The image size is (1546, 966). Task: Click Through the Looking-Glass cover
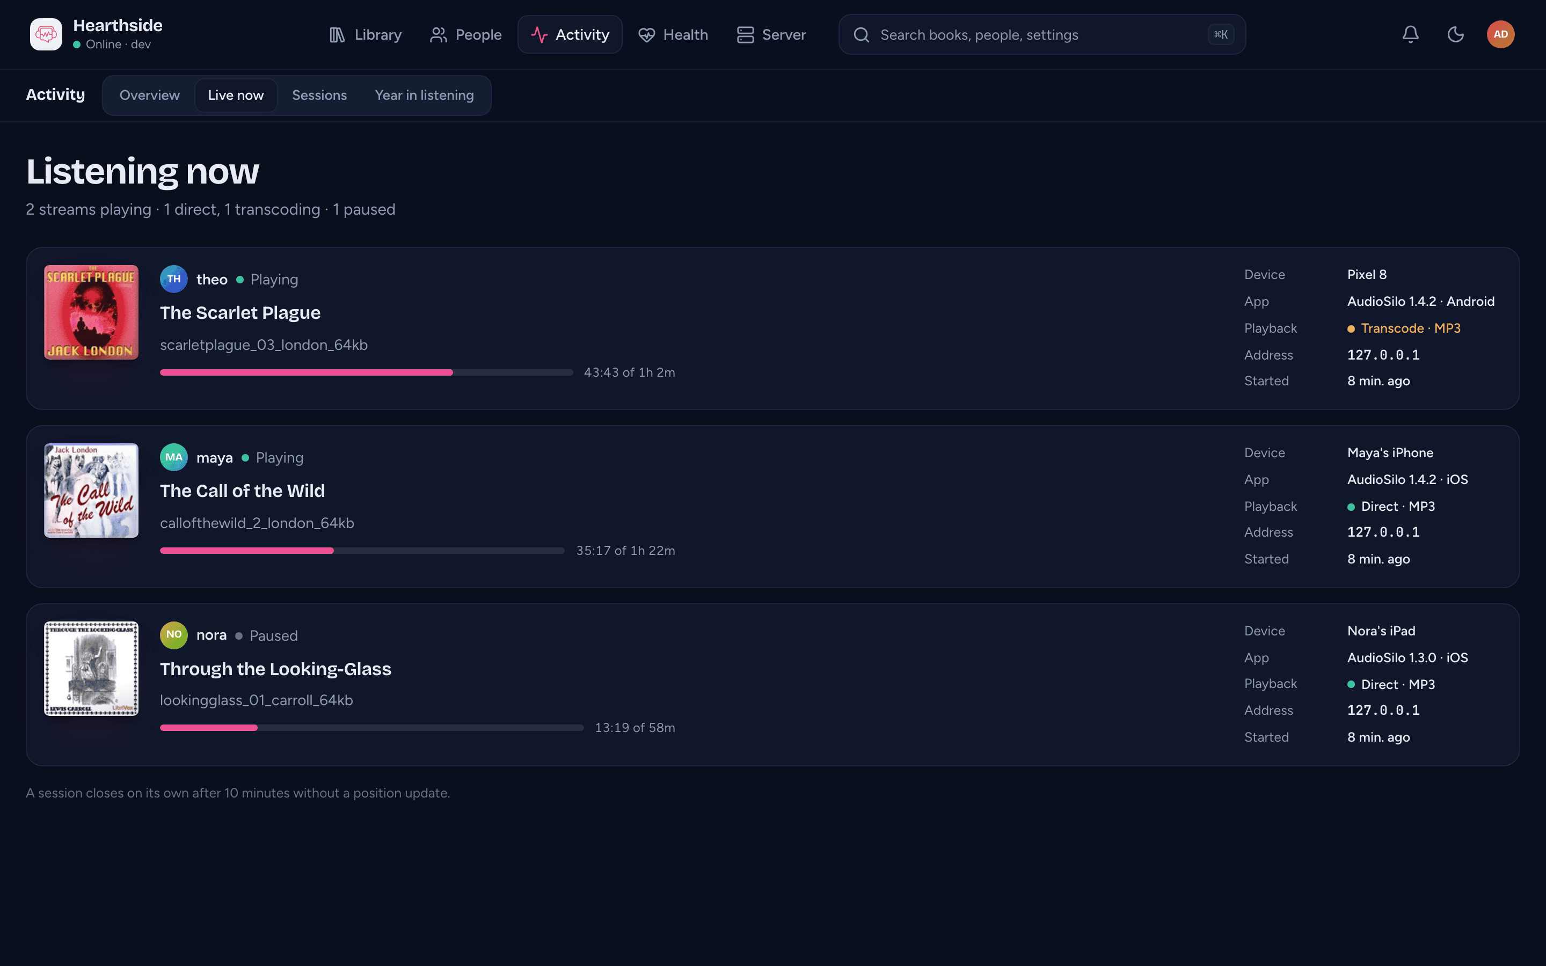91,668
